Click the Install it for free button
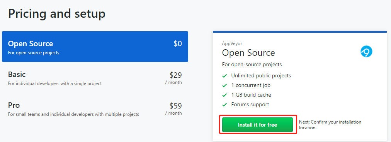This screenshot has width=391, height=142. pyautogui.click(x=257, y=125)
